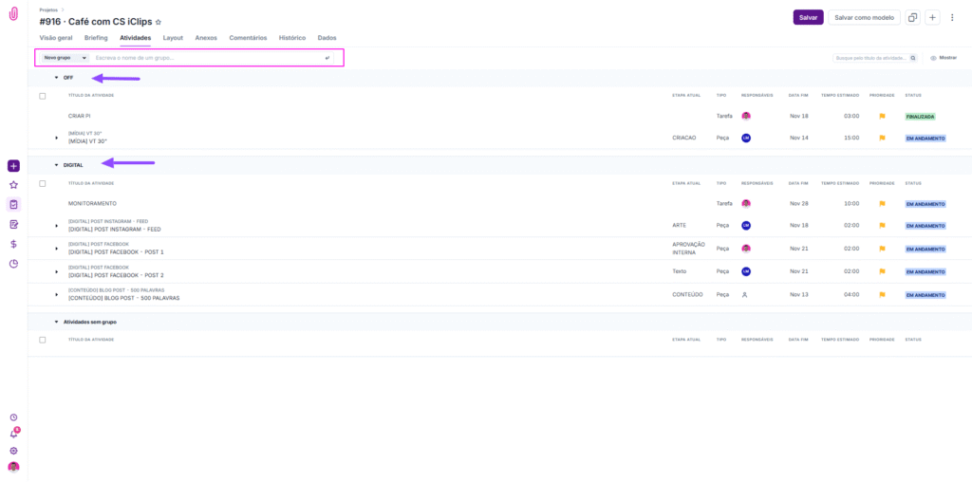
Task: Select all activities in OFF group
Action: pyautogui.click(x=43, y=96)
